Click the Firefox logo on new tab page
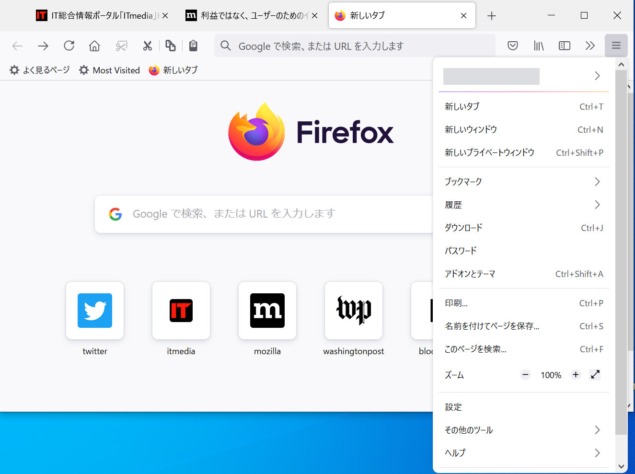This screenshot has width=635, height=474. 257,132
